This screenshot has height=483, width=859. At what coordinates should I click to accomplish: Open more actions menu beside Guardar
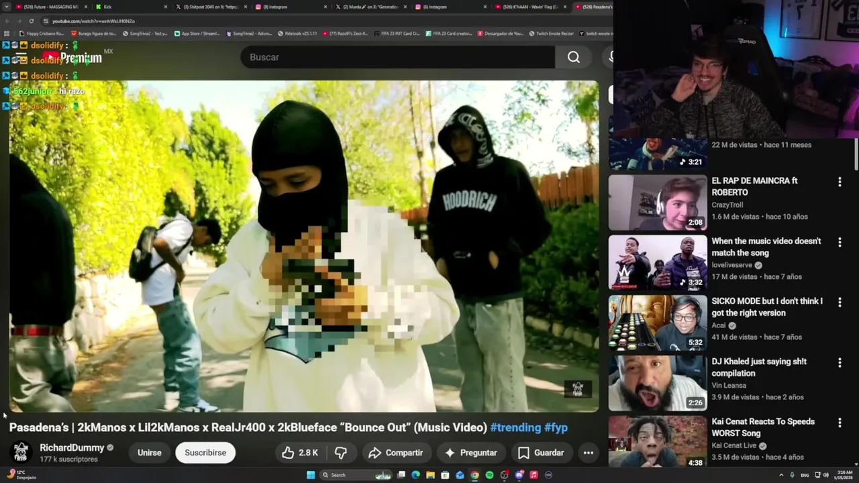pos(589,453)
